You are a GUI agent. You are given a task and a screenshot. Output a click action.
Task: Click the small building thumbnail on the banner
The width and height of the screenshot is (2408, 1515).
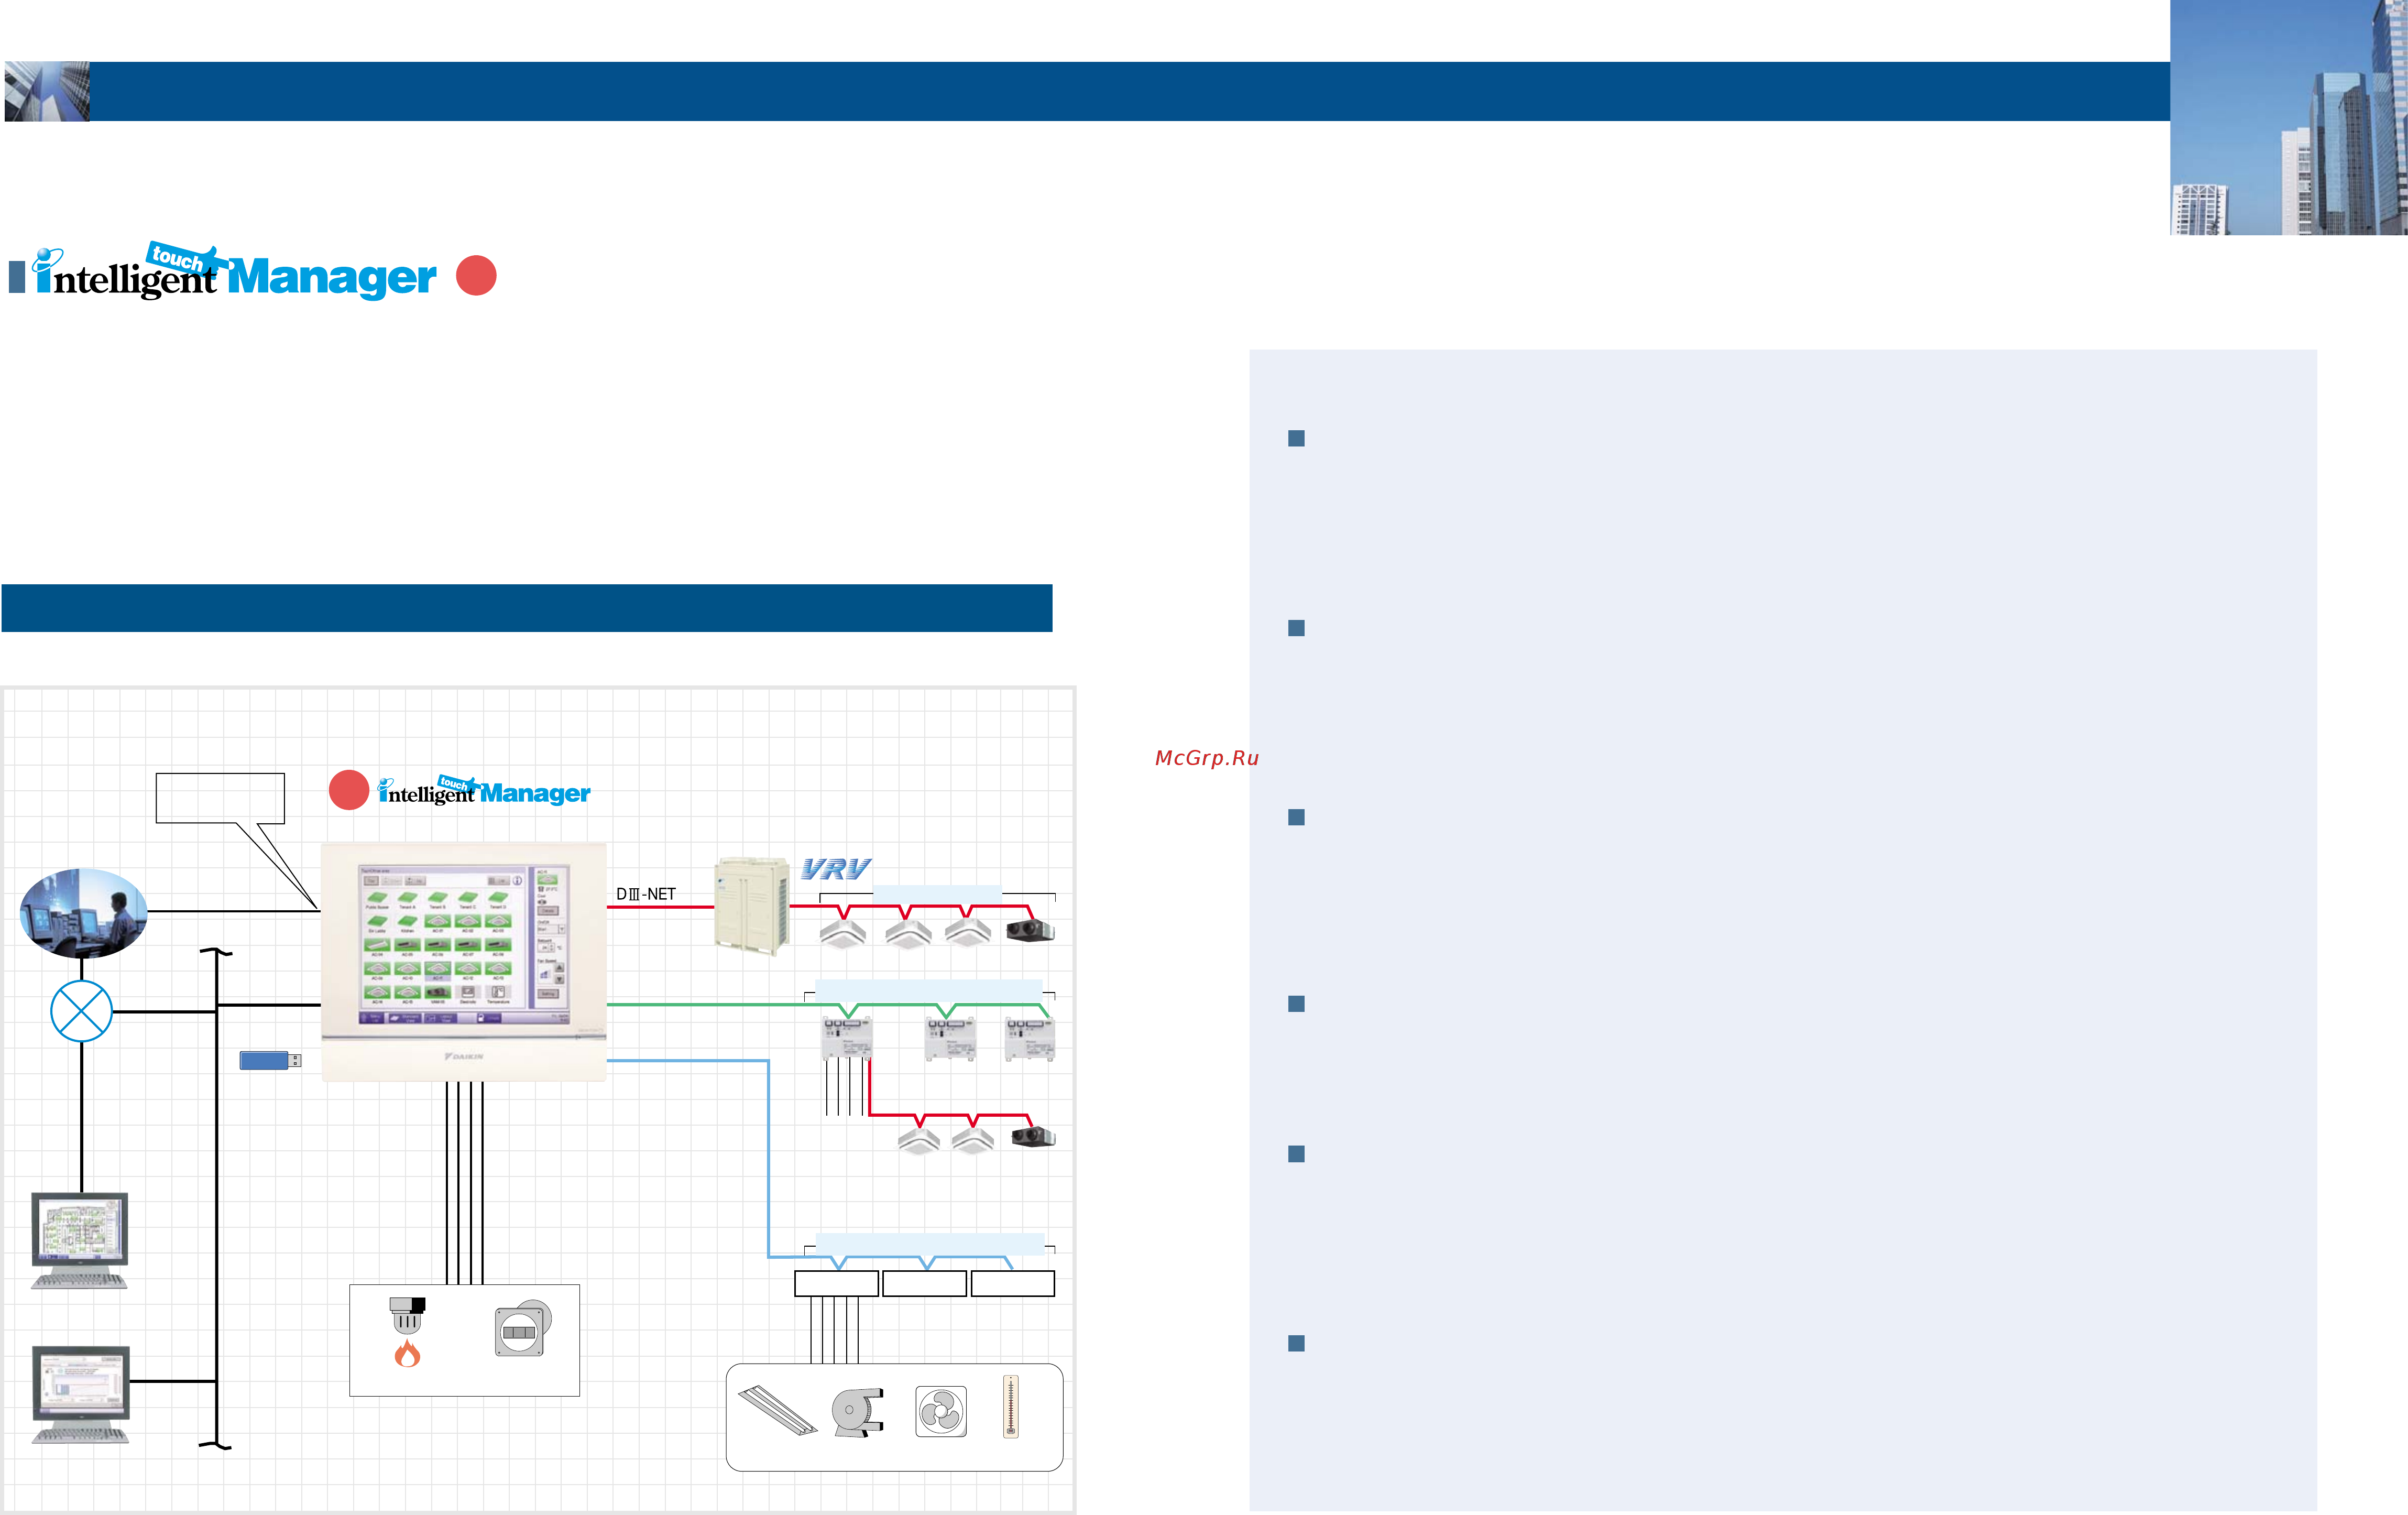[46, 91]
